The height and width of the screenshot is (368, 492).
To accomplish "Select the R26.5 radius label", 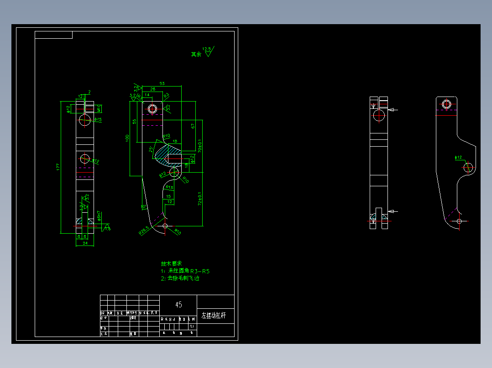I will (144, 230).
